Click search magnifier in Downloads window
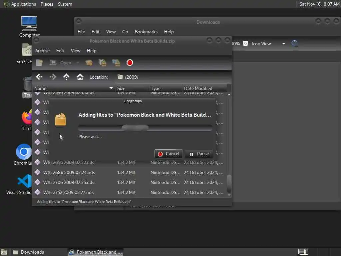 point(295,44)
